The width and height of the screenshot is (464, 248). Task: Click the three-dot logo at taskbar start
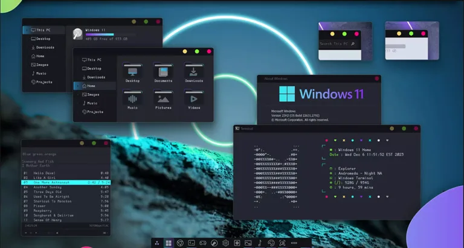[x=157, y=243]
